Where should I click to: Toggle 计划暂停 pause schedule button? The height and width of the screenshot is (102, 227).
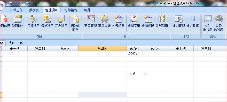[193, 21]
